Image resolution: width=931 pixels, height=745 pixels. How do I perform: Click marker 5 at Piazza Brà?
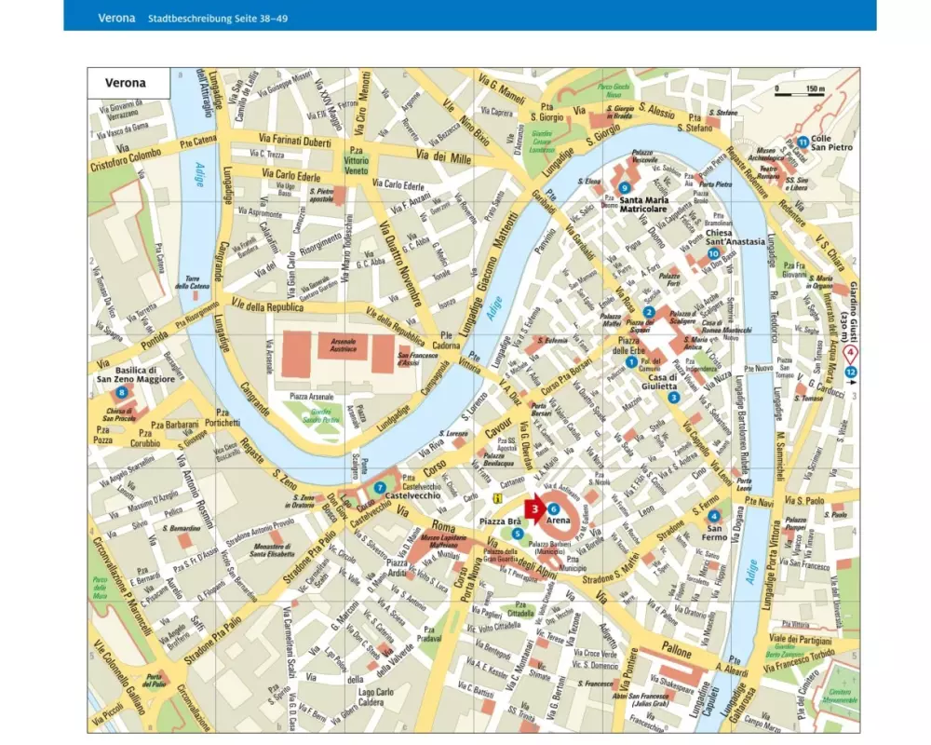(x=518, y=534)
